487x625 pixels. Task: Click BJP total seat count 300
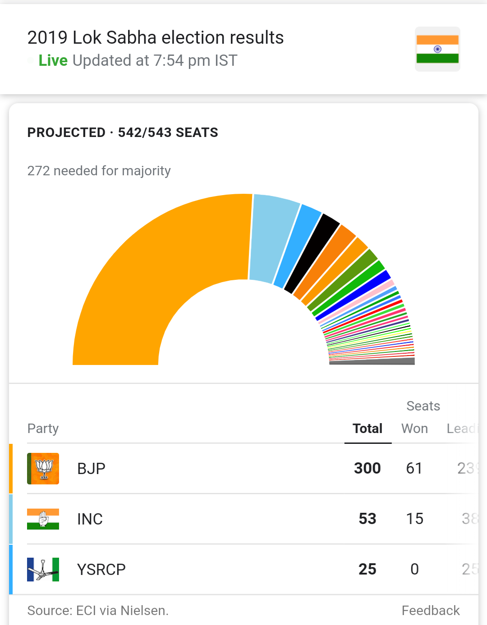(x=368, y=469)
